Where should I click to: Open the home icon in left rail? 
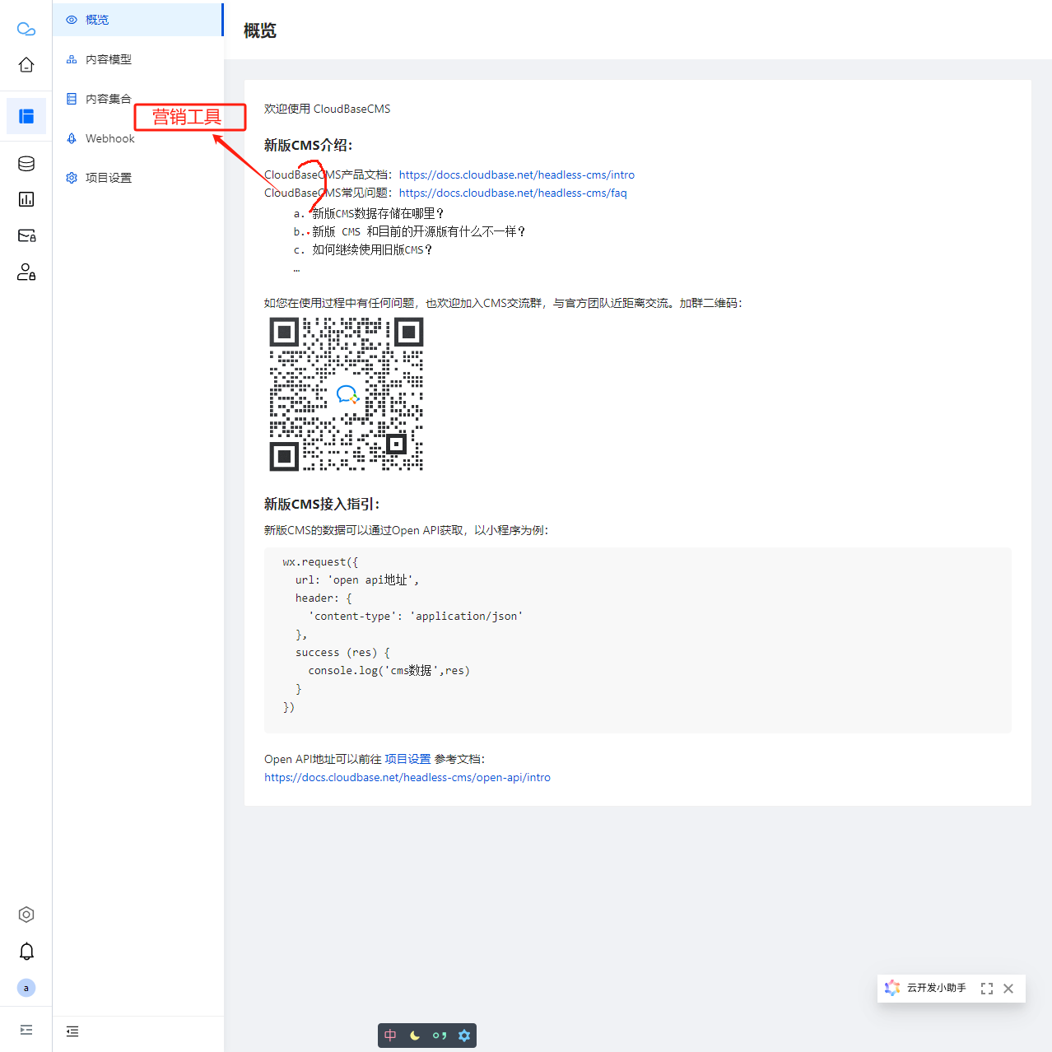coord(26,65)
